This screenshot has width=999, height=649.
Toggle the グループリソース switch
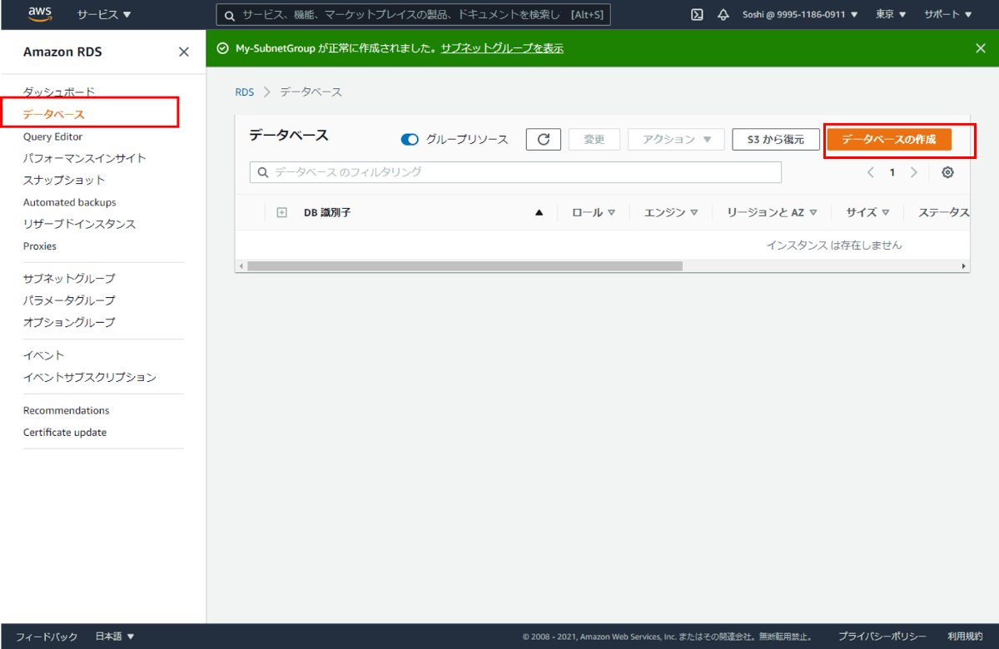410,140
